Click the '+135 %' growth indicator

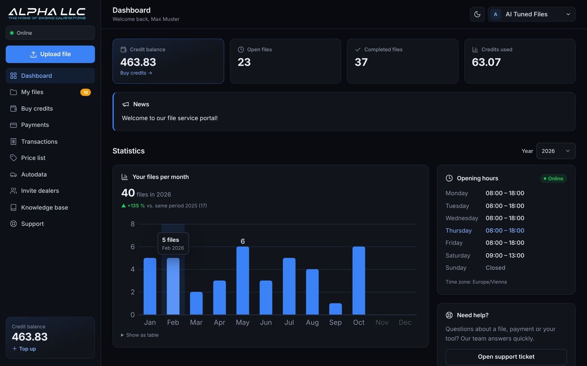coord(133,206)
